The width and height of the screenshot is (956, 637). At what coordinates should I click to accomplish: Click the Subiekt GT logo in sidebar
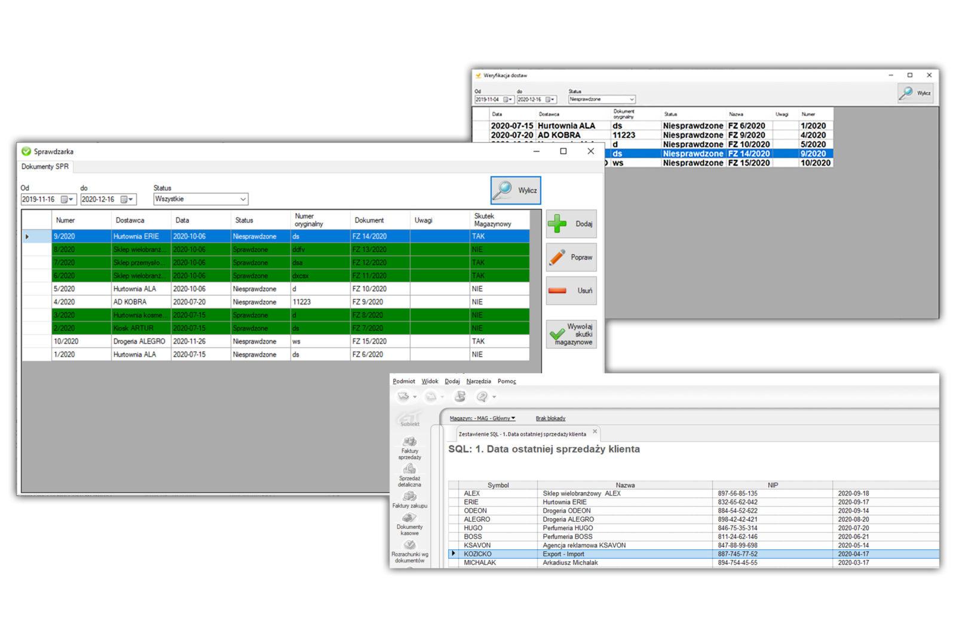pos(410,418)
